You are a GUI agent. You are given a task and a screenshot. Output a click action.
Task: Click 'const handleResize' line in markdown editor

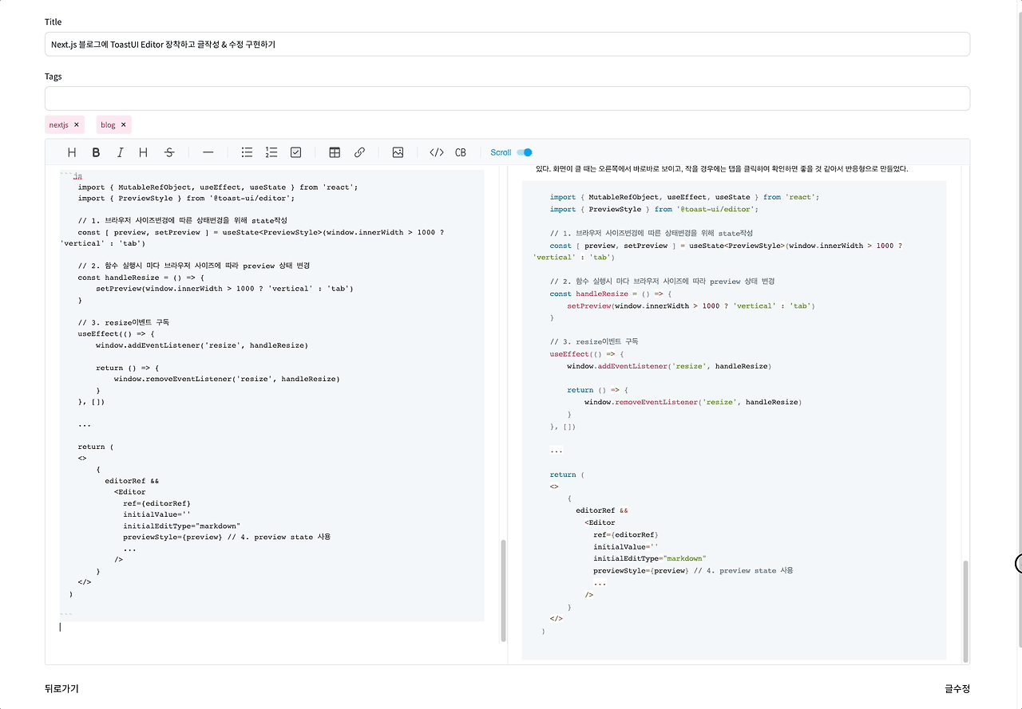[x=141, y=277]
